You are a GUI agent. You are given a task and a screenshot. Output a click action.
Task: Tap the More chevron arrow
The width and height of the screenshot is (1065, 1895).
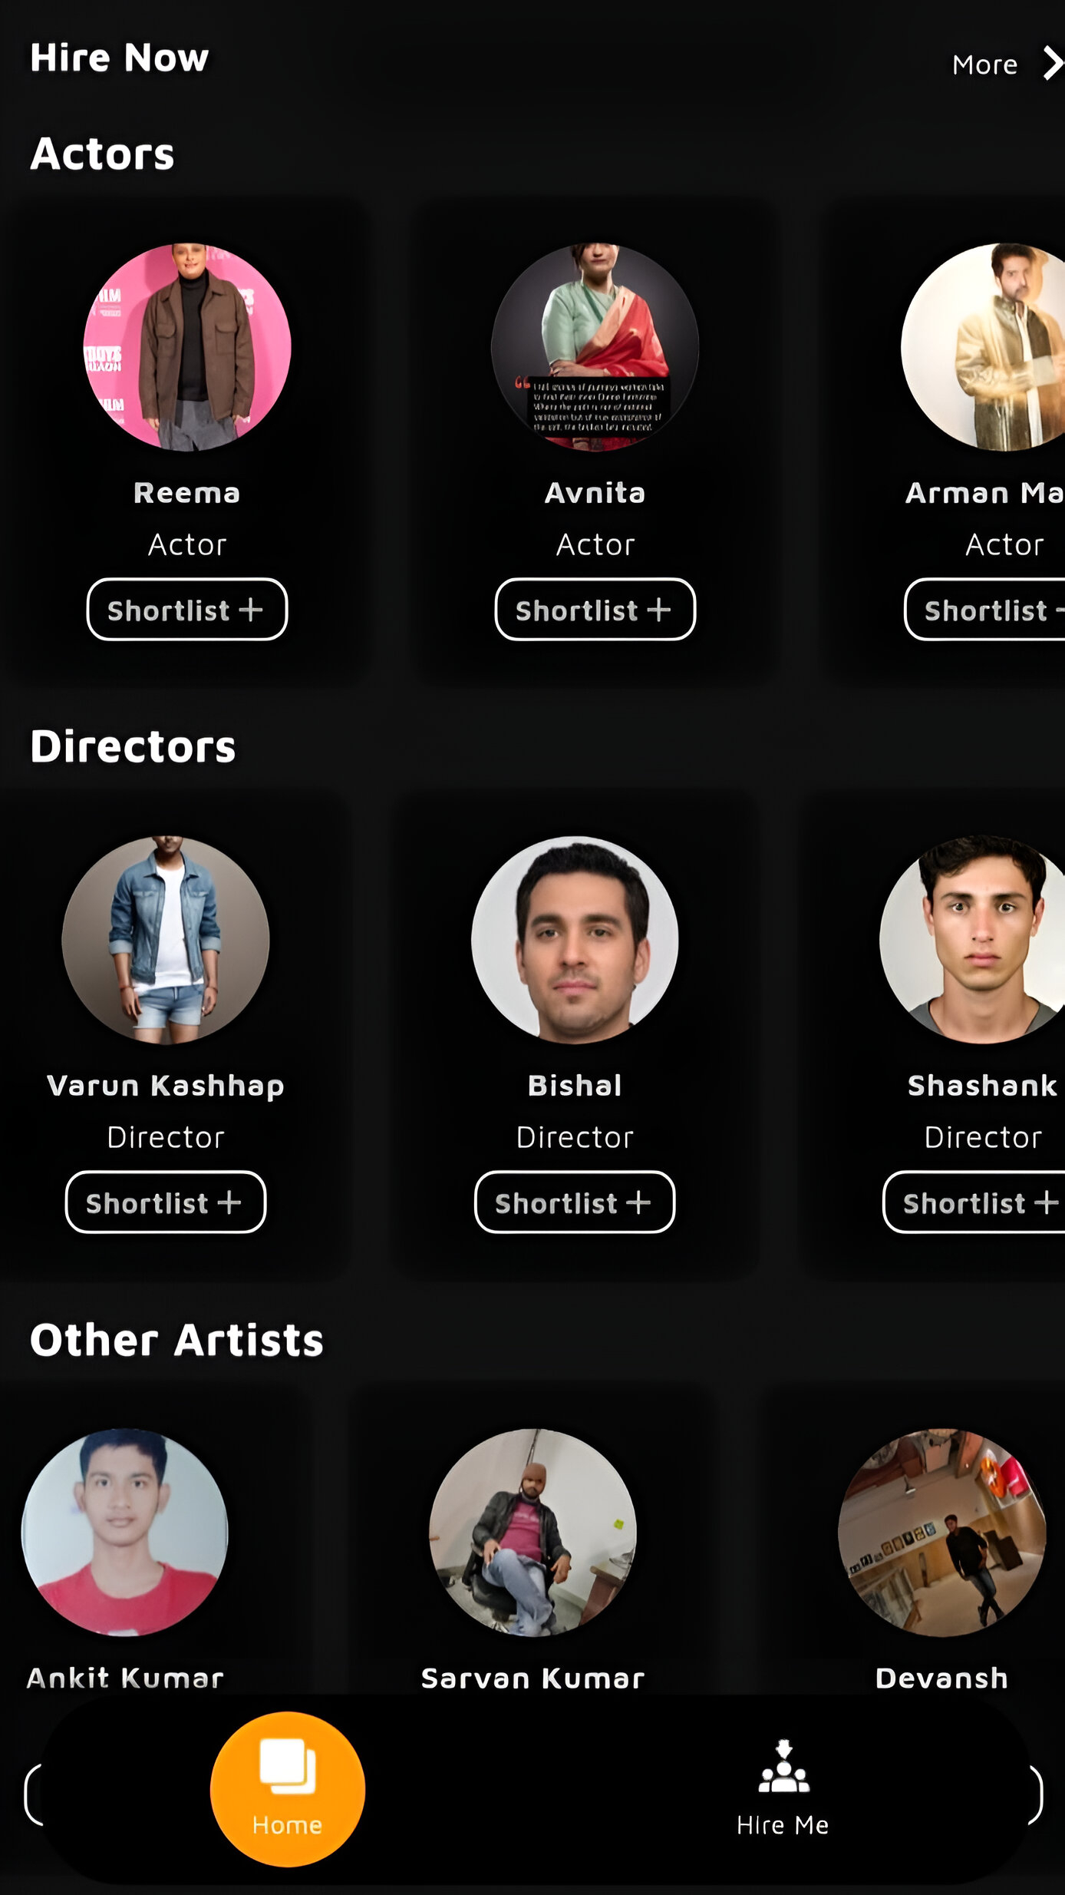1053,64
